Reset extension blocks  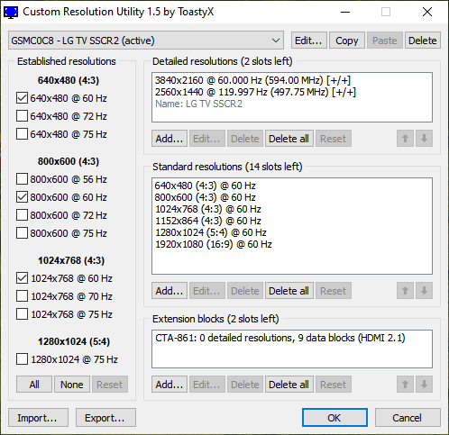pos(334,385)
